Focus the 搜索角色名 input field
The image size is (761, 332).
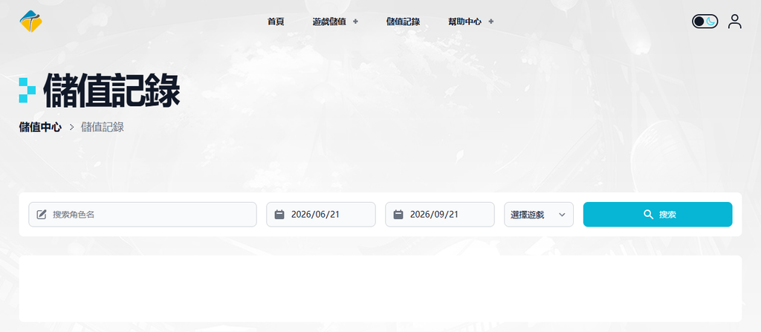(x=143, y=215)
